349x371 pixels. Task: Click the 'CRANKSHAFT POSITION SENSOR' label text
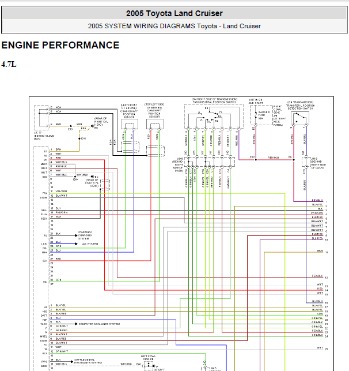129,114
